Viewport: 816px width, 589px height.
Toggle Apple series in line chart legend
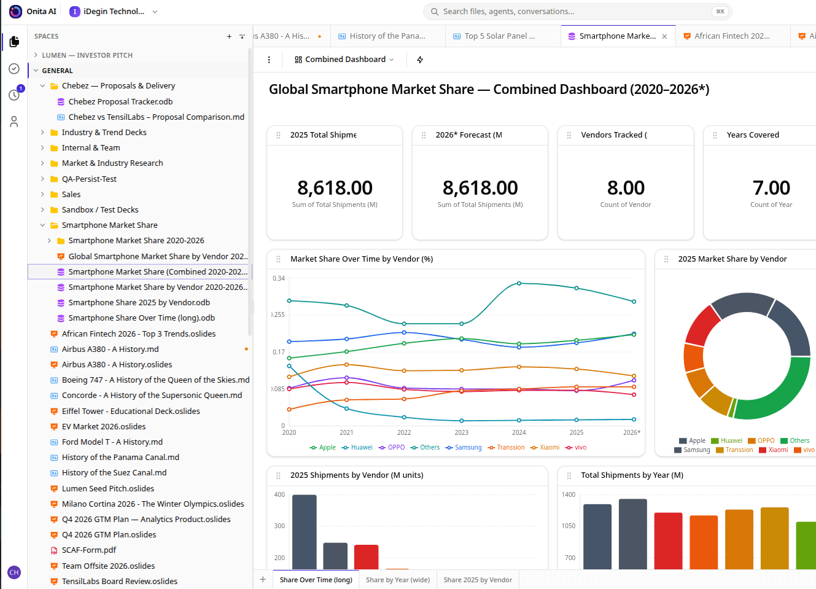coord(323,447)
